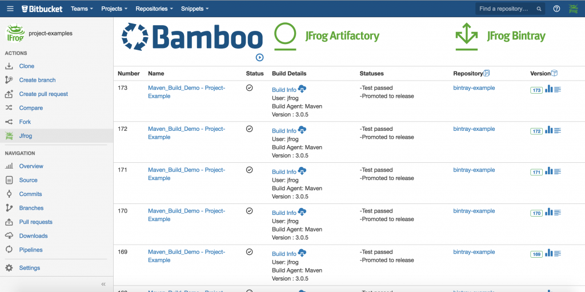Click the Version column cube icon
This screenshot has height=292, width=585.
pos(554,73)
